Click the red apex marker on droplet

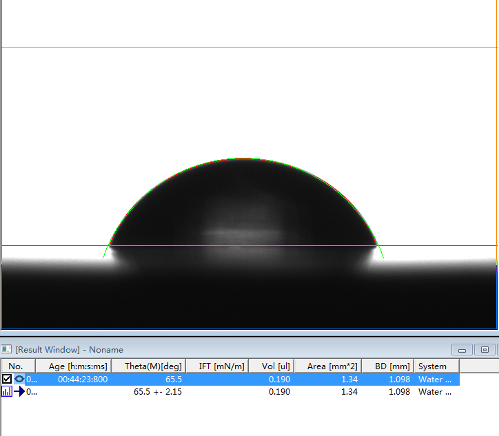pyautogui.click(x=244, y=158)
